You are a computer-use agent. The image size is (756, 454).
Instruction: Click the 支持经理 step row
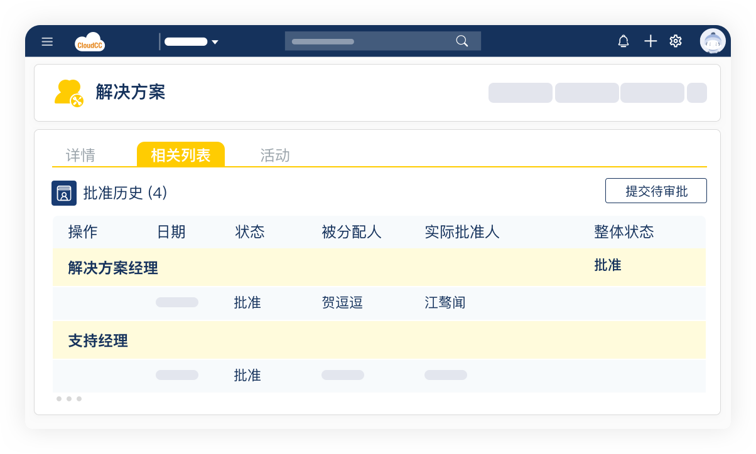98,341
